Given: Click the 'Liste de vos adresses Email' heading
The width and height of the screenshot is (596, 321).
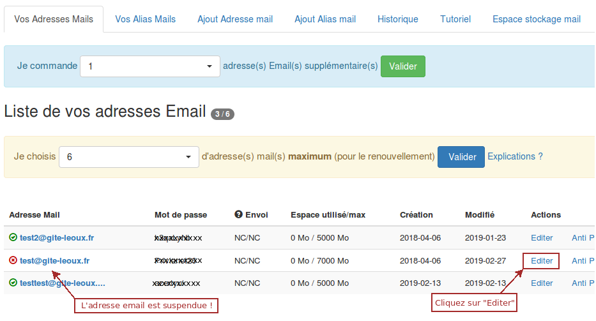Looking at the screenshot, I should click(105, 112).
